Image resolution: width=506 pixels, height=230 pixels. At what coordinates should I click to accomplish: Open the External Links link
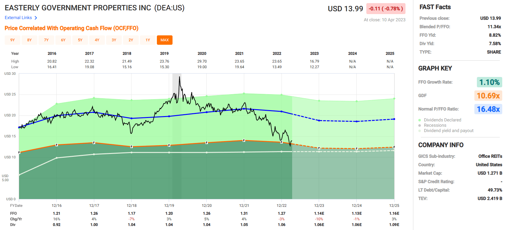18,18
